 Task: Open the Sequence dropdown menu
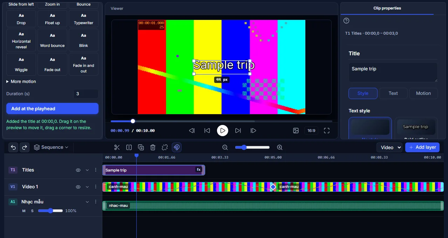click(51, 147)
